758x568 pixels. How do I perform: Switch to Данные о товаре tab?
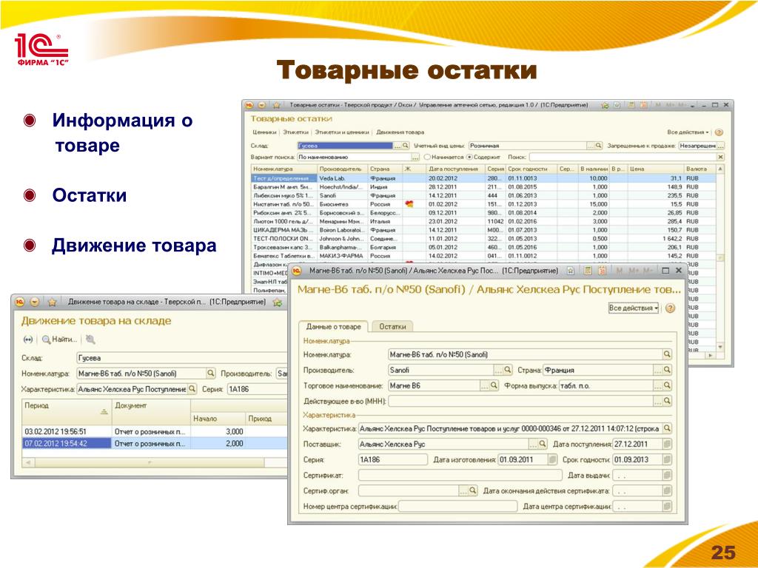pos(334,326)
